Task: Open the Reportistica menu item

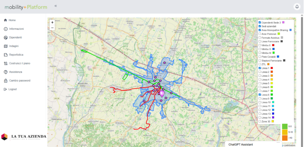Action: pos(16,55)
